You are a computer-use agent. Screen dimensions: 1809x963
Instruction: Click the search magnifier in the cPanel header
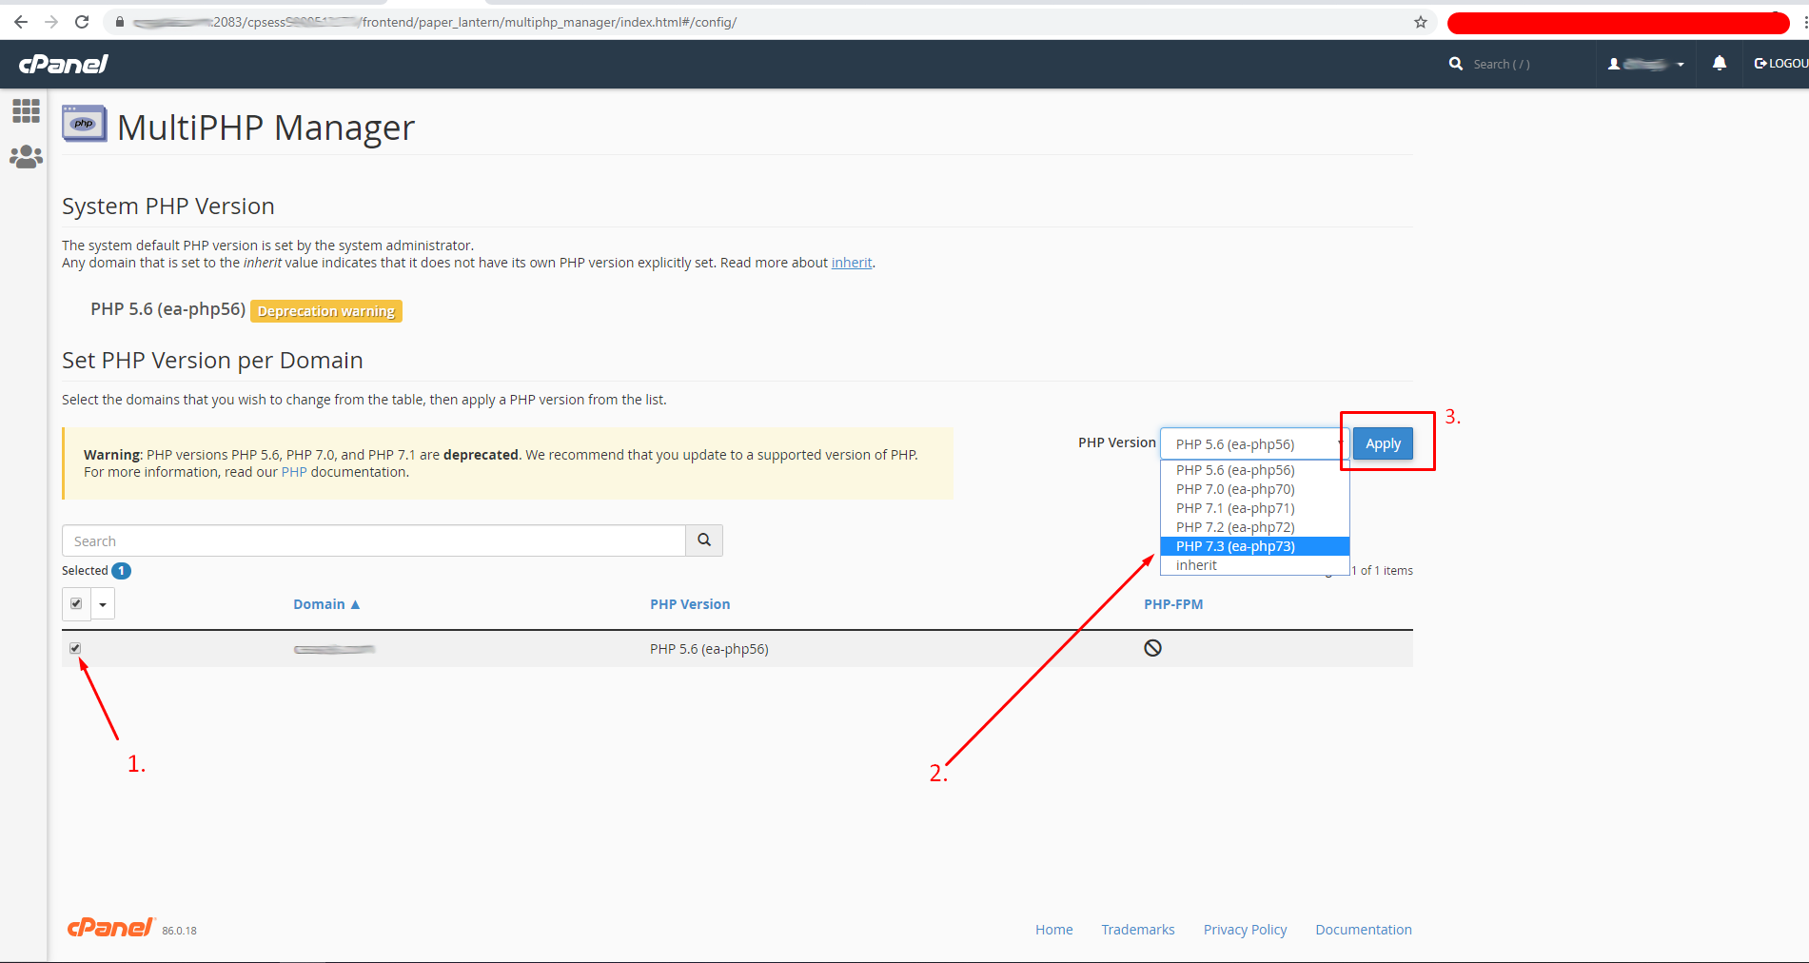(x=1456, y=64)
